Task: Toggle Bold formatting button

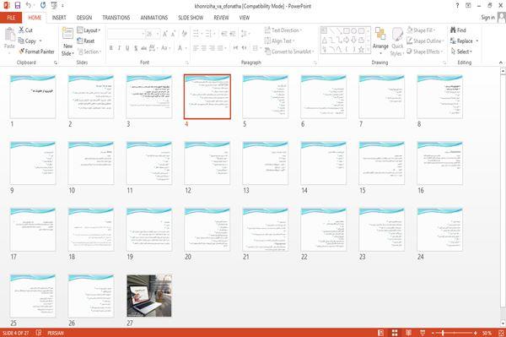Action: (111, 48)
